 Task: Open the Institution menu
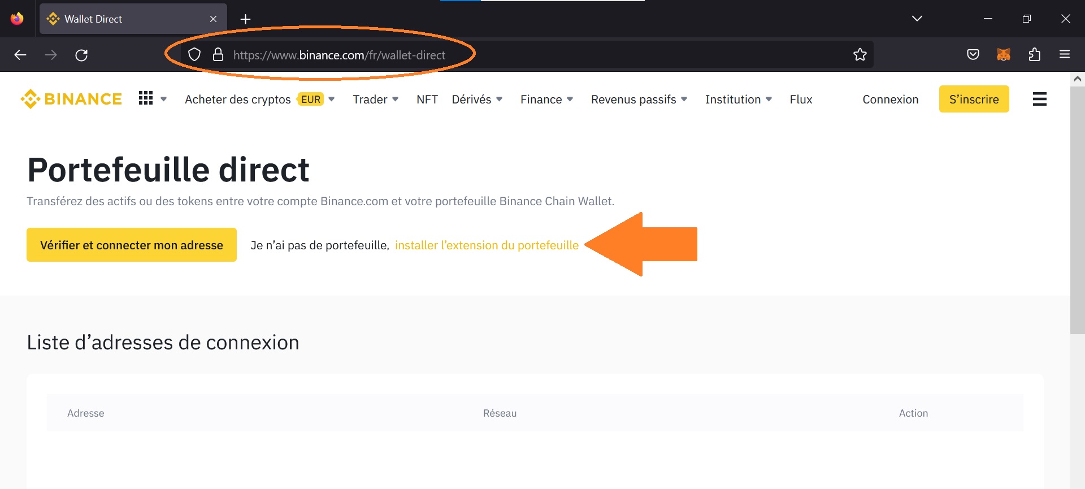coord(733,99)
